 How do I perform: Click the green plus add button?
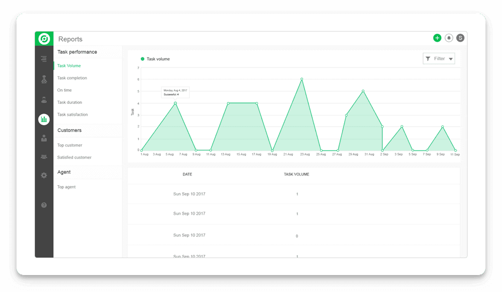437,38
